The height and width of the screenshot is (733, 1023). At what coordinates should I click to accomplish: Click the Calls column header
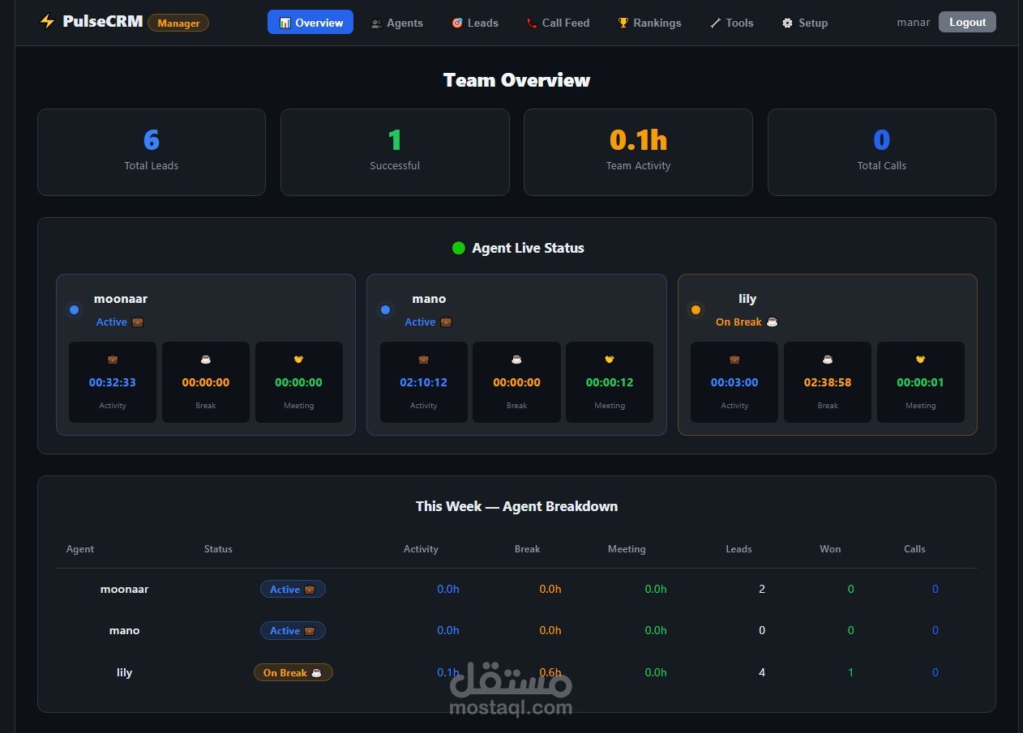[x=914, y=549]
